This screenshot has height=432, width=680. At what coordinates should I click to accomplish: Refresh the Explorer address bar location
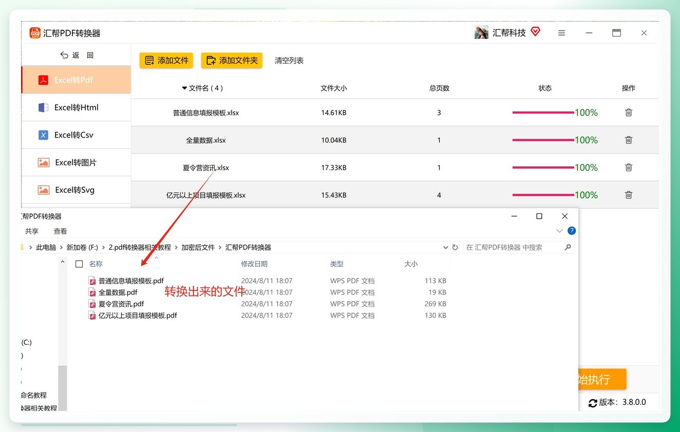[455, 247]
